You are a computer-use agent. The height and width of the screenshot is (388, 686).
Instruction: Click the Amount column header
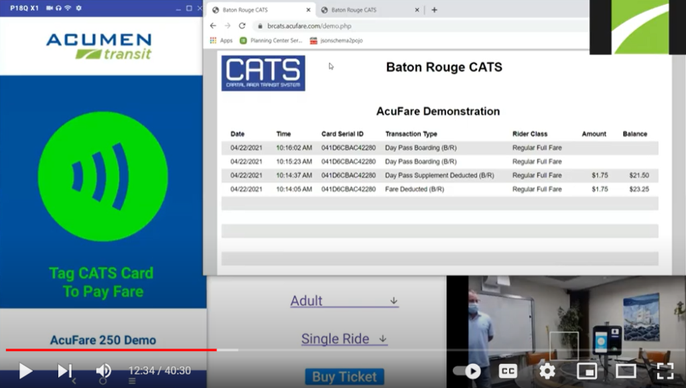[594, 134]
